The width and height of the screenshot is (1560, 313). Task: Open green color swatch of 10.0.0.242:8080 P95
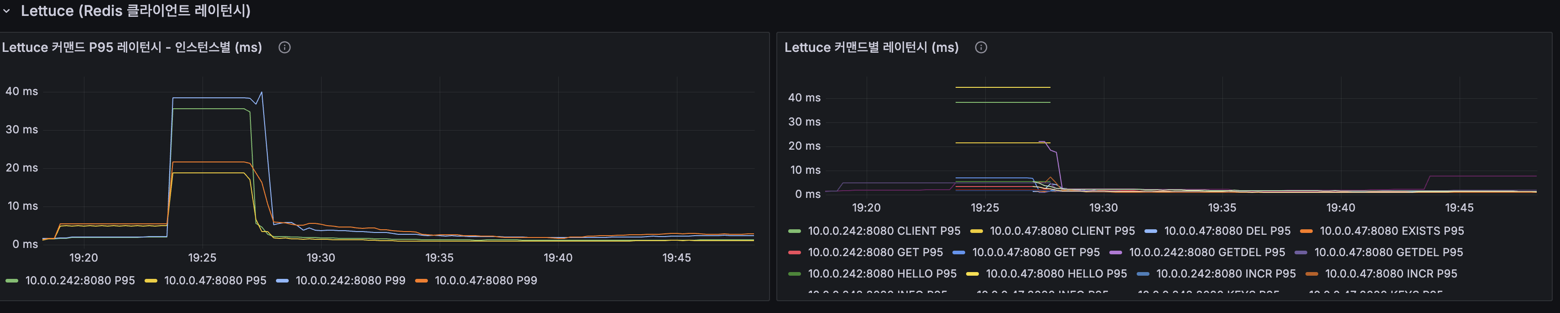point(11,280)
